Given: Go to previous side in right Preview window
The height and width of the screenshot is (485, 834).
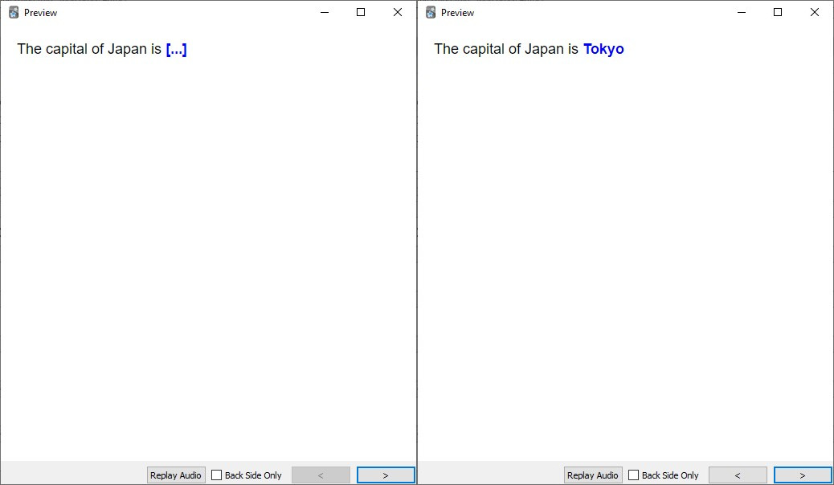Looking at the screenshot, I should point(738,475).
